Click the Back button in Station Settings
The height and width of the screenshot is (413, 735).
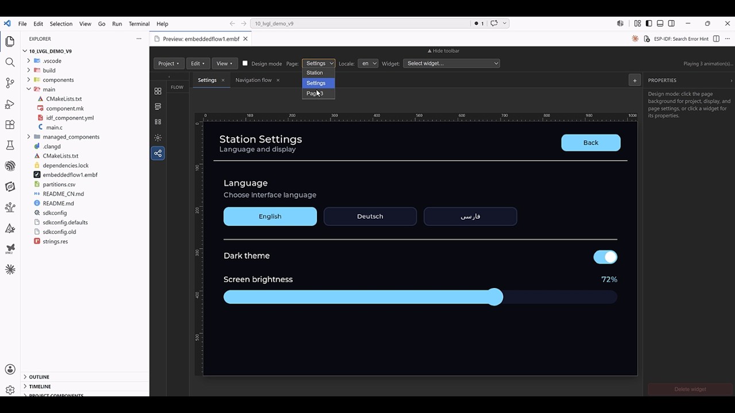(591, 143)
